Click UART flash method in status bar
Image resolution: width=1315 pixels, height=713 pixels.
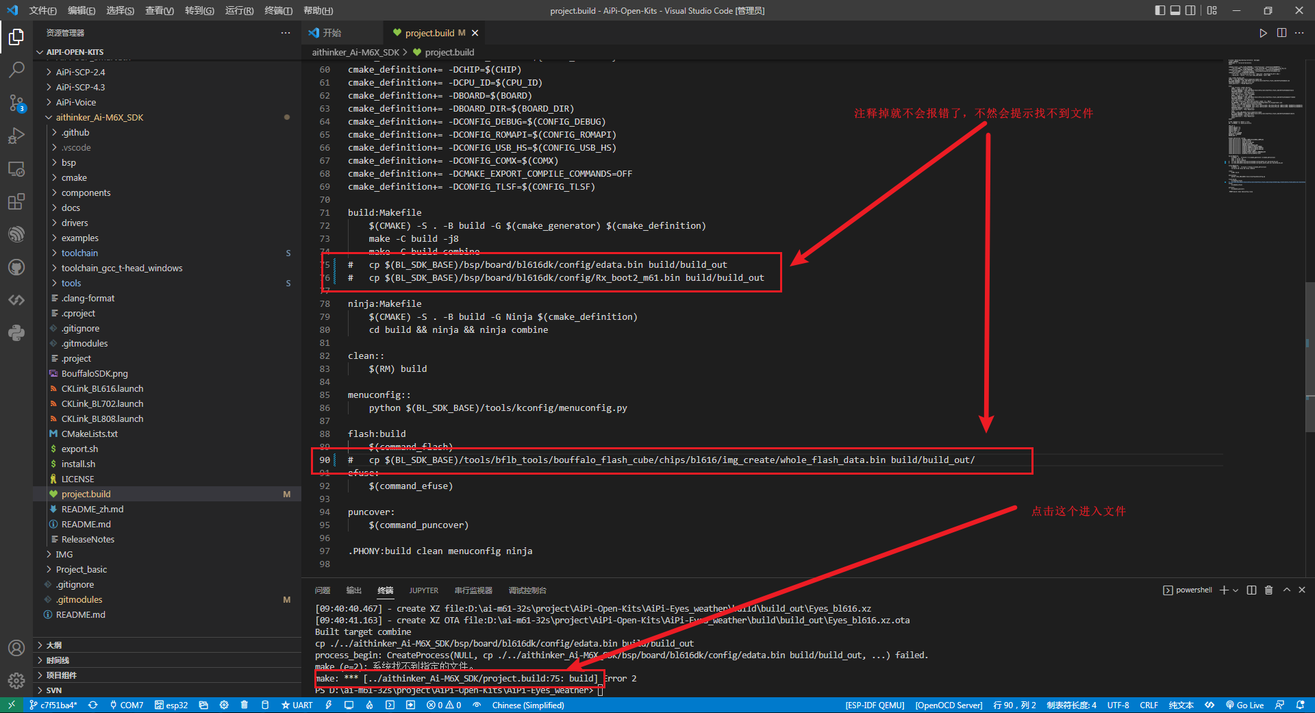click(297, 705)
